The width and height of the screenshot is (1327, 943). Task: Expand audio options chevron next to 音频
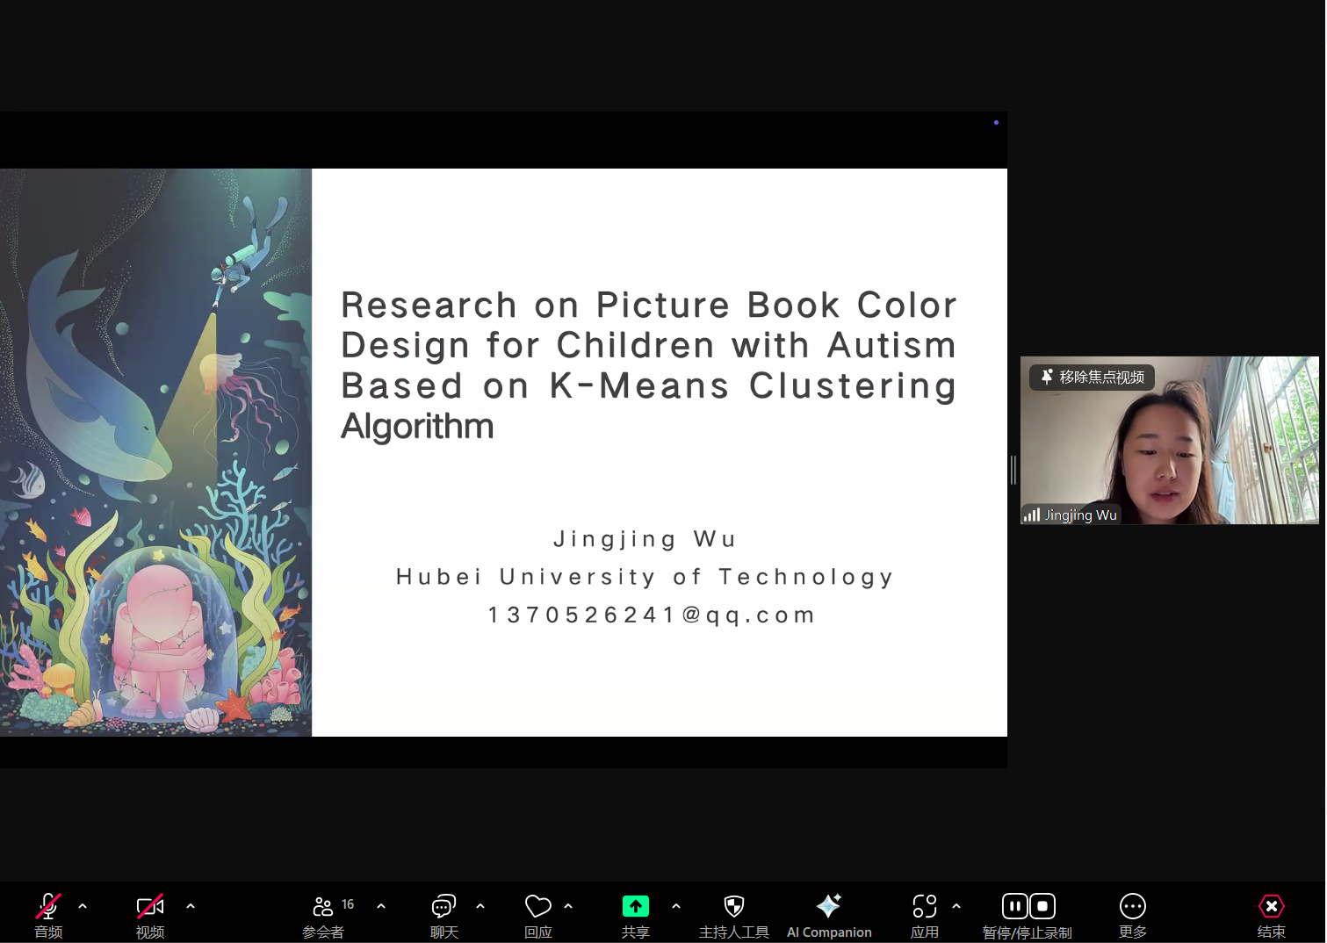pyautogui.click(x=83, y=905)
